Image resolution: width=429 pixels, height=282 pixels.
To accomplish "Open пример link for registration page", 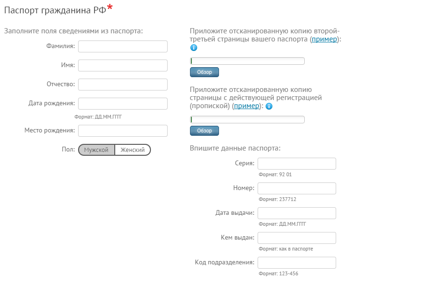I will click(246, 106).
